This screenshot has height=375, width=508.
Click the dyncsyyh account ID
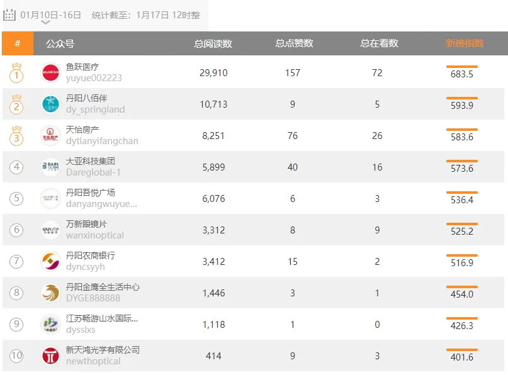pos(86,267)
